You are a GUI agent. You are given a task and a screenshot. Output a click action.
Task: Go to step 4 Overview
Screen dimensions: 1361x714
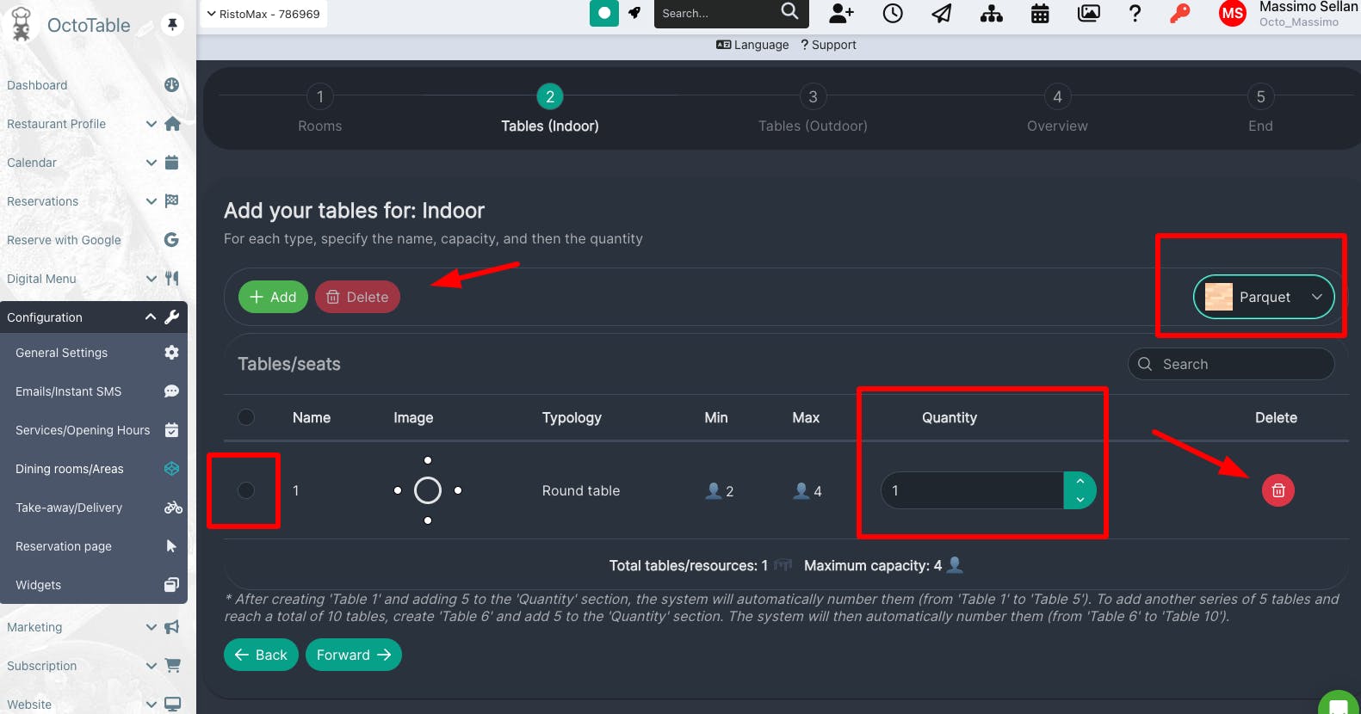pyautogui.click(x=1057, y=110)
